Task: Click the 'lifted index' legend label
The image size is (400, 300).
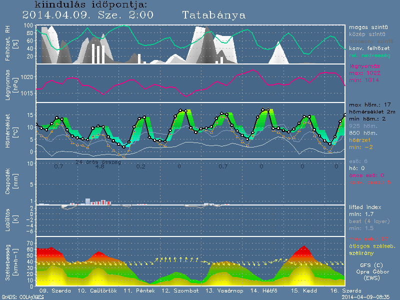Action: click(366, 207)
